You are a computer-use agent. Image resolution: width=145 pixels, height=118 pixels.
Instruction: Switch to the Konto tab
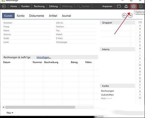pyautogui.click(x=21, y=16)
